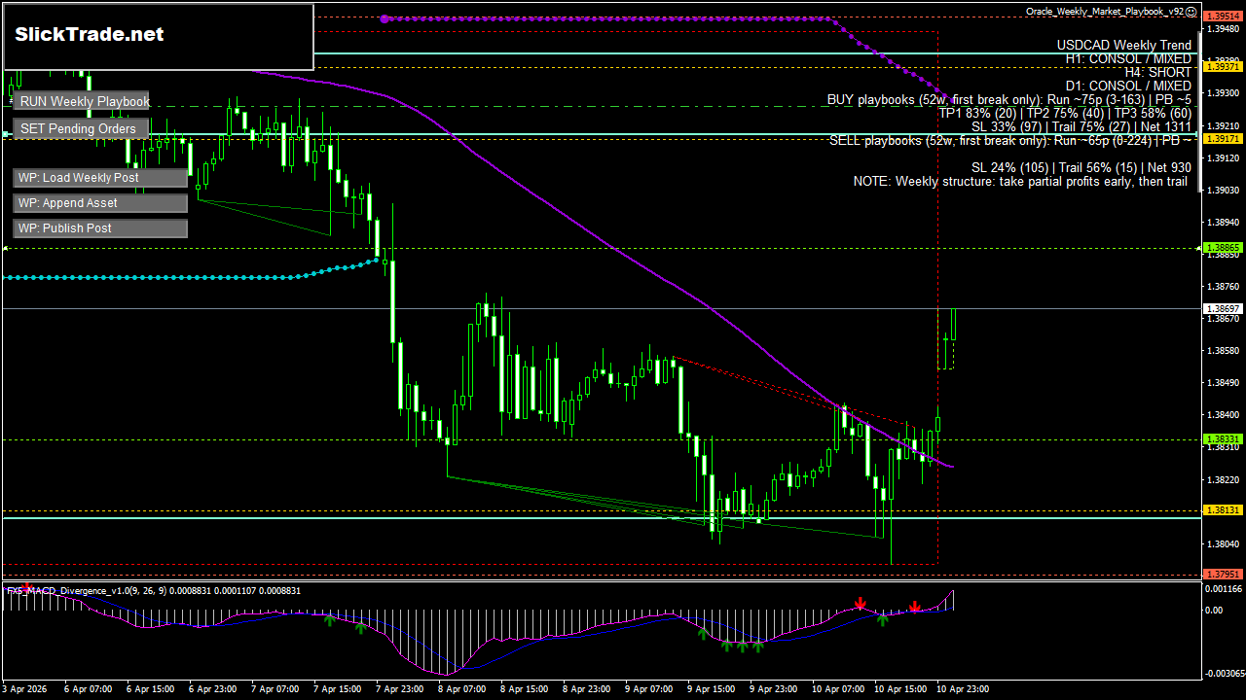
Task: Click the WP: Append Asset button
Action: pyautogui.click(x=100, y=203)
